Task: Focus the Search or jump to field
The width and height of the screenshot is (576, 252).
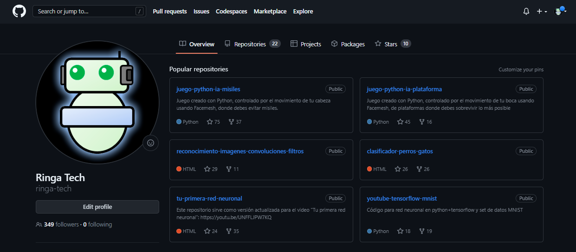Action: 88,11
